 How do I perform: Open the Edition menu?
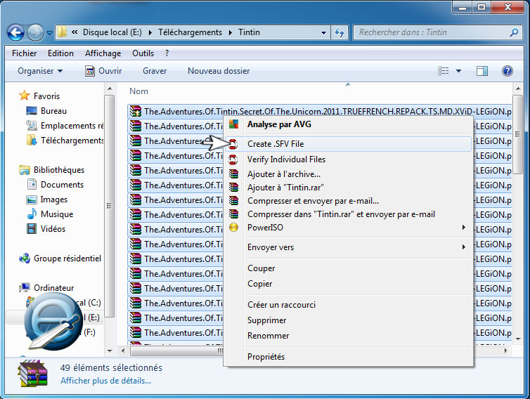click(60, 53)
